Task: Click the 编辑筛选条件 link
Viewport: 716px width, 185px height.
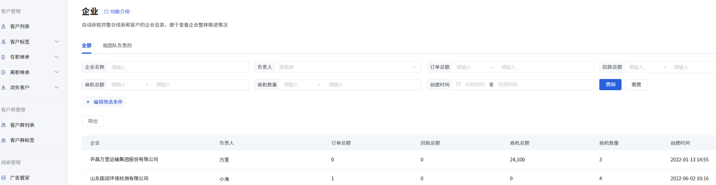Action: [108, 102]
